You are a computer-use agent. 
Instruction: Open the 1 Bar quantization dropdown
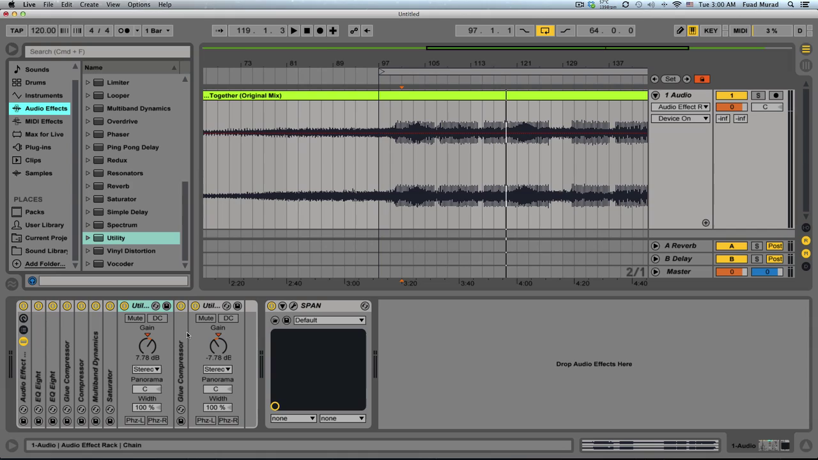158,31
